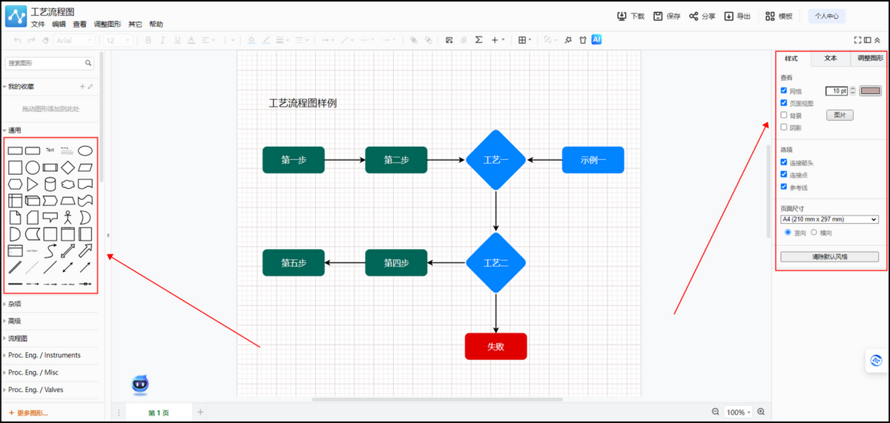Click the format painter icon
Screen dimensions: 890x423
45,40
